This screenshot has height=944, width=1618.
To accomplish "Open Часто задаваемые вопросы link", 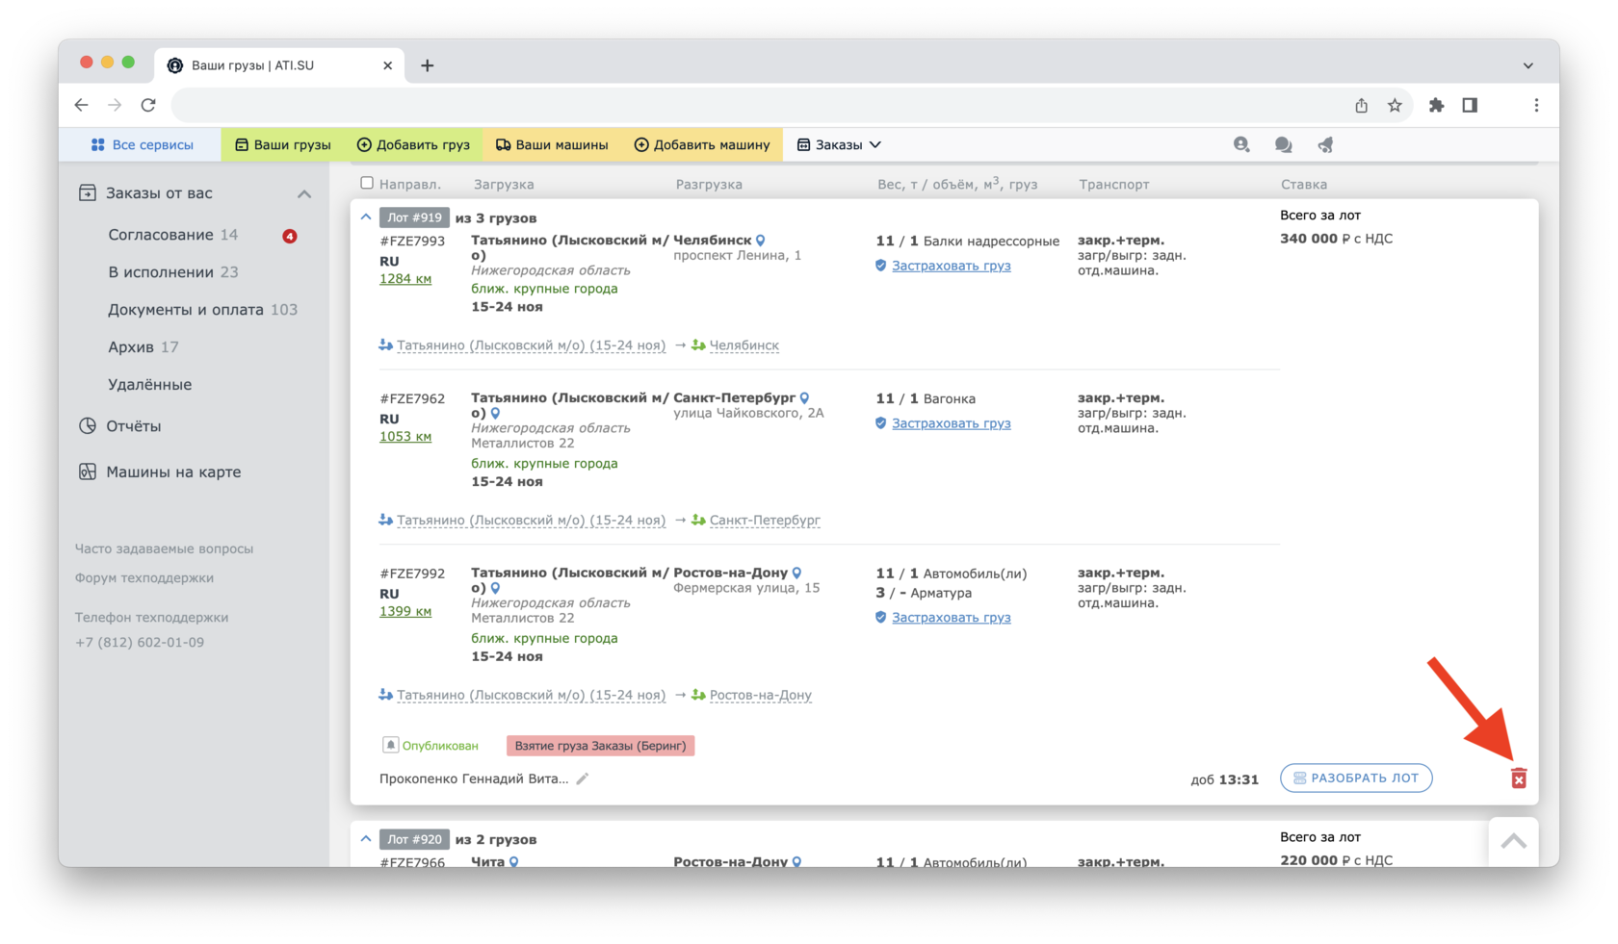I will tap(164, 549).
